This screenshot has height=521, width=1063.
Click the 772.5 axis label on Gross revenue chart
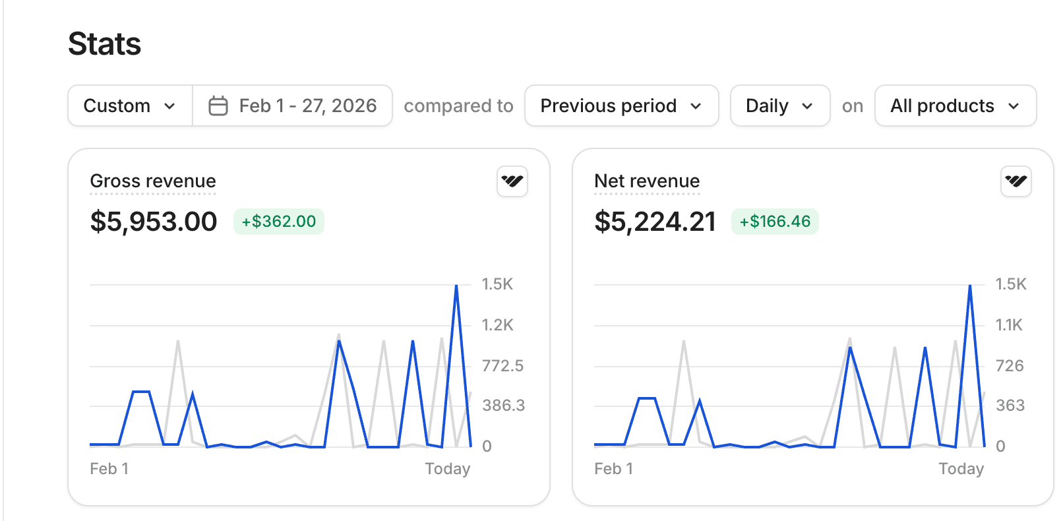(502, 366)
